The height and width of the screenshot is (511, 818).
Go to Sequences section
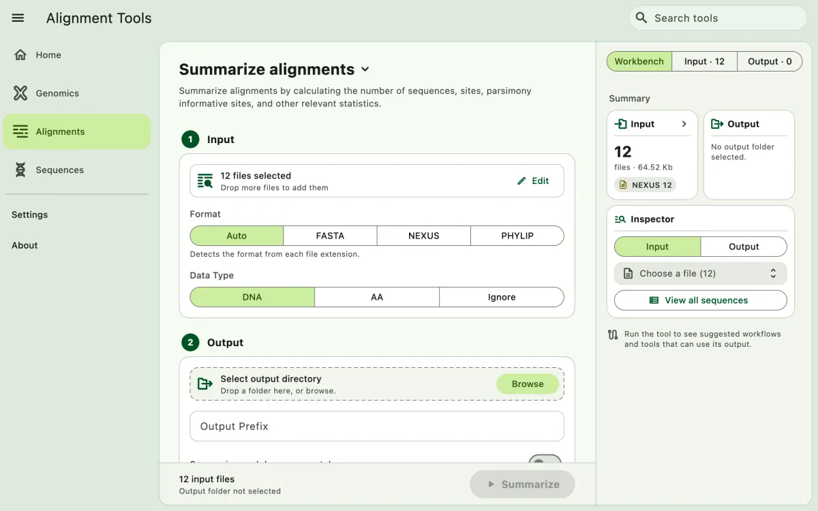76,170
